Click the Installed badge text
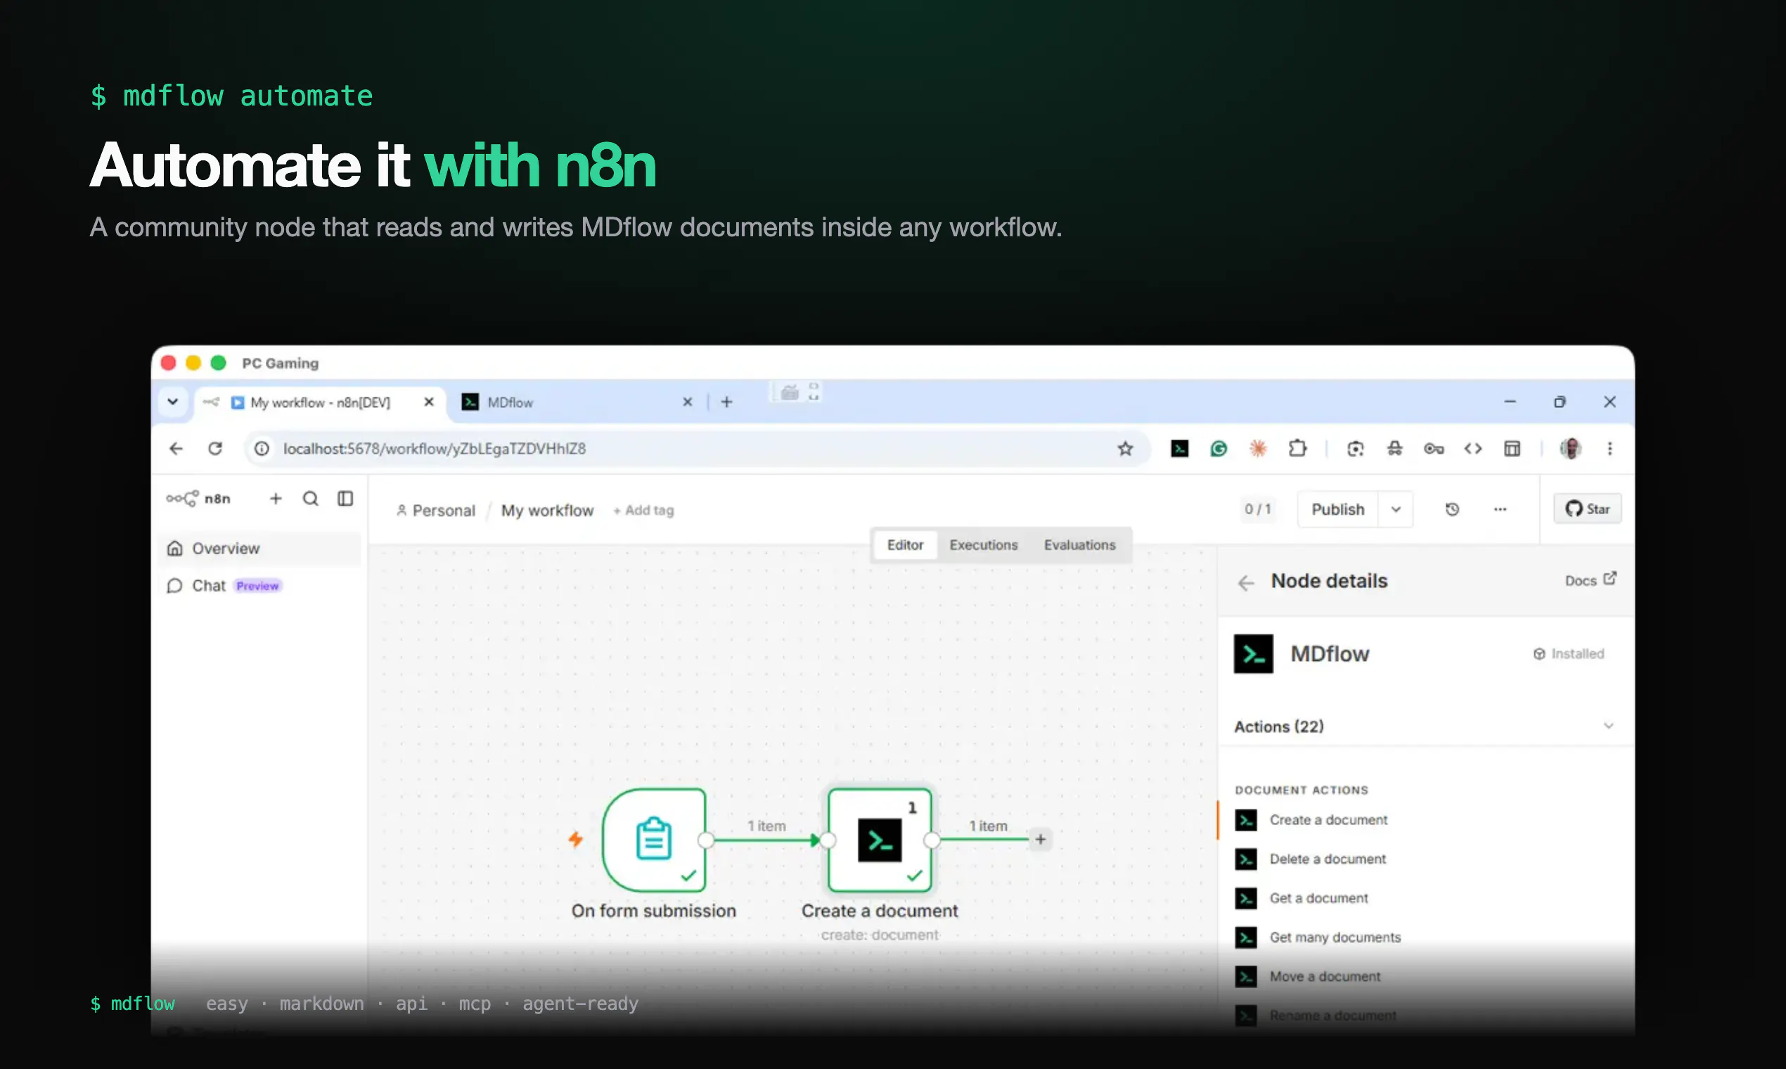The height and width of the screenshot is (1069, 1786). click(1578, 654)
